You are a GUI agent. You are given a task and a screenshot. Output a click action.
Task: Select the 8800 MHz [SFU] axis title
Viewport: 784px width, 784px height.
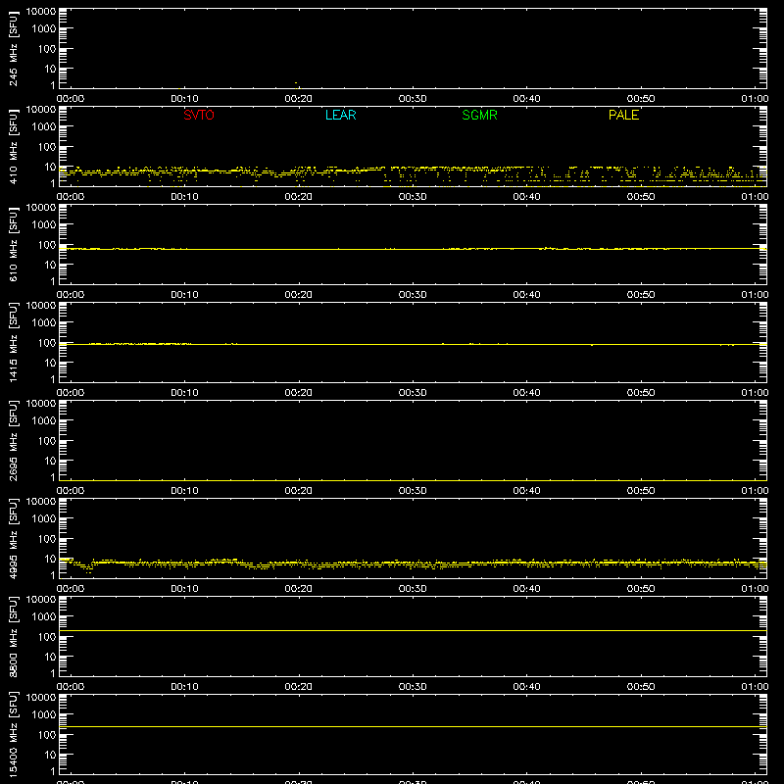tap(13, 636)
